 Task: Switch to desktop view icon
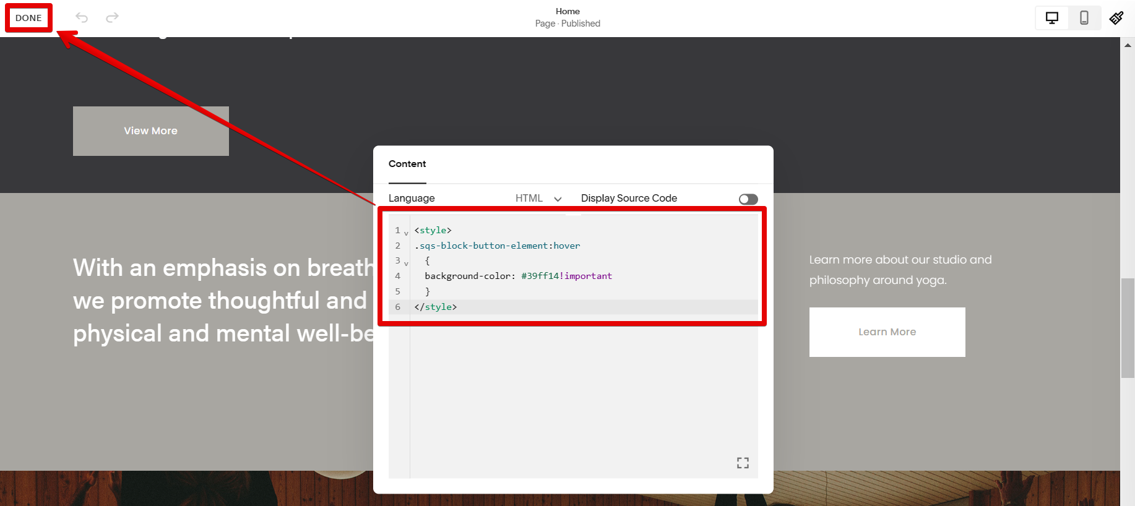pos(1051,18)
